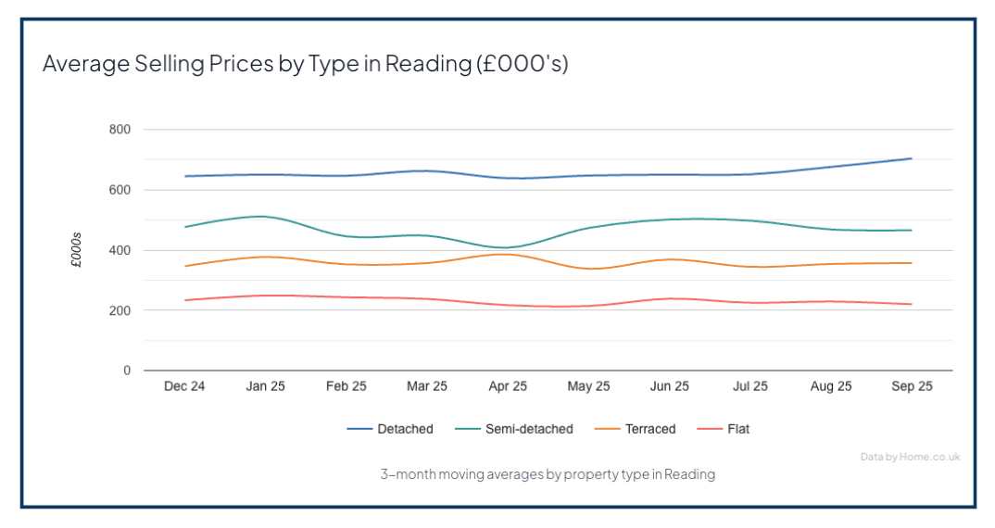Viewport: 995px width, 528px height.
Task: Click the Jun 25 x-axis label
Action: 670,387
